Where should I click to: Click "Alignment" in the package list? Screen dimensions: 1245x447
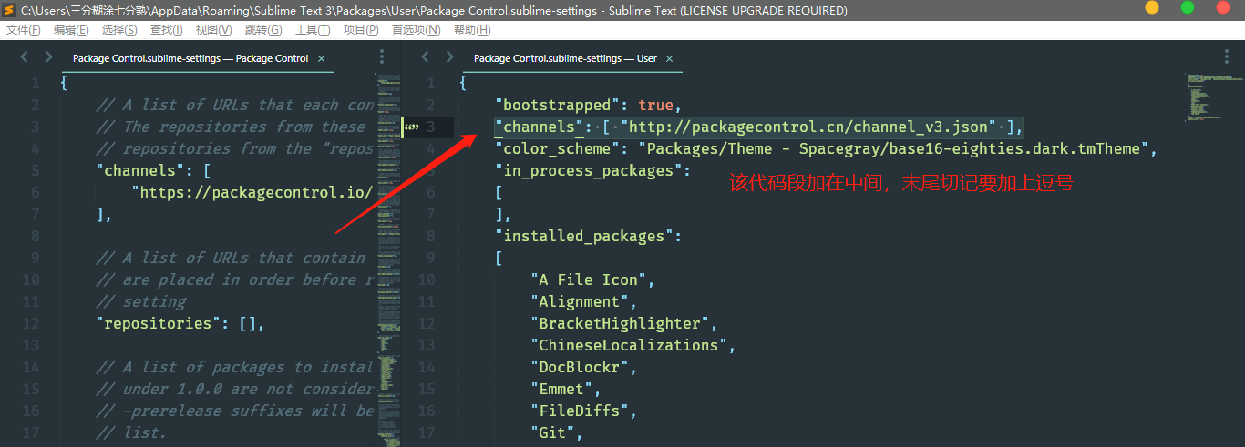tap(580, 301)
